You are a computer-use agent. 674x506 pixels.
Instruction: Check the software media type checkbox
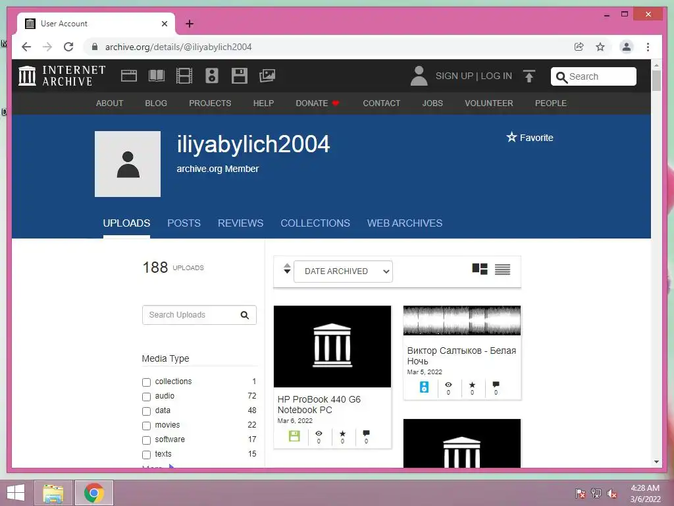point(147,440)
